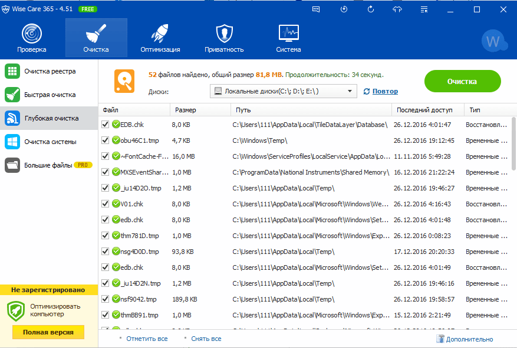Open the Оптимизация rocket icon section
The width and height of the screenshot is (517, 348).
click(x=160, y=38)
